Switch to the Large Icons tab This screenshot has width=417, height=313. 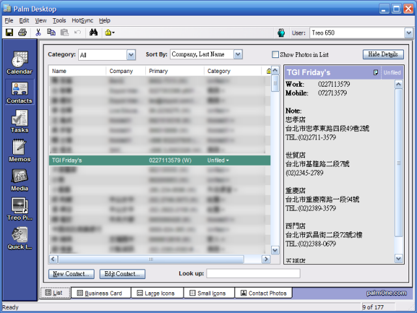(x=157, y=293)
